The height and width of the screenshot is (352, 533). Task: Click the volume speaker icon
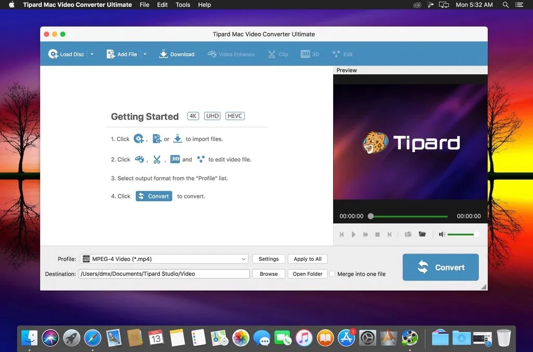click(442, 234)
